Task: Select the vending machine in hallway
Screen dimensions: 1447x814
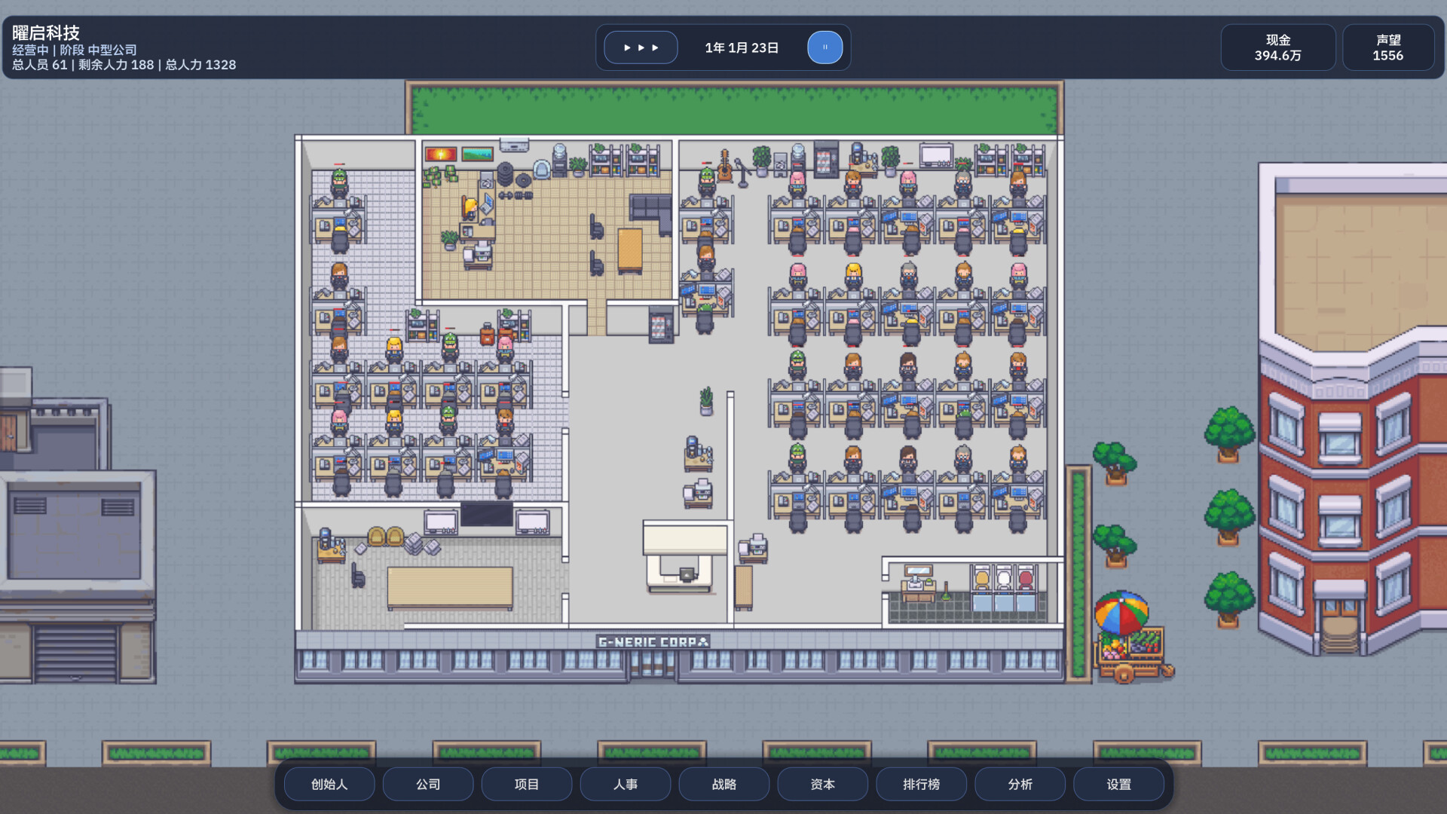Action: pyautogui.click(x=660, y=325)
